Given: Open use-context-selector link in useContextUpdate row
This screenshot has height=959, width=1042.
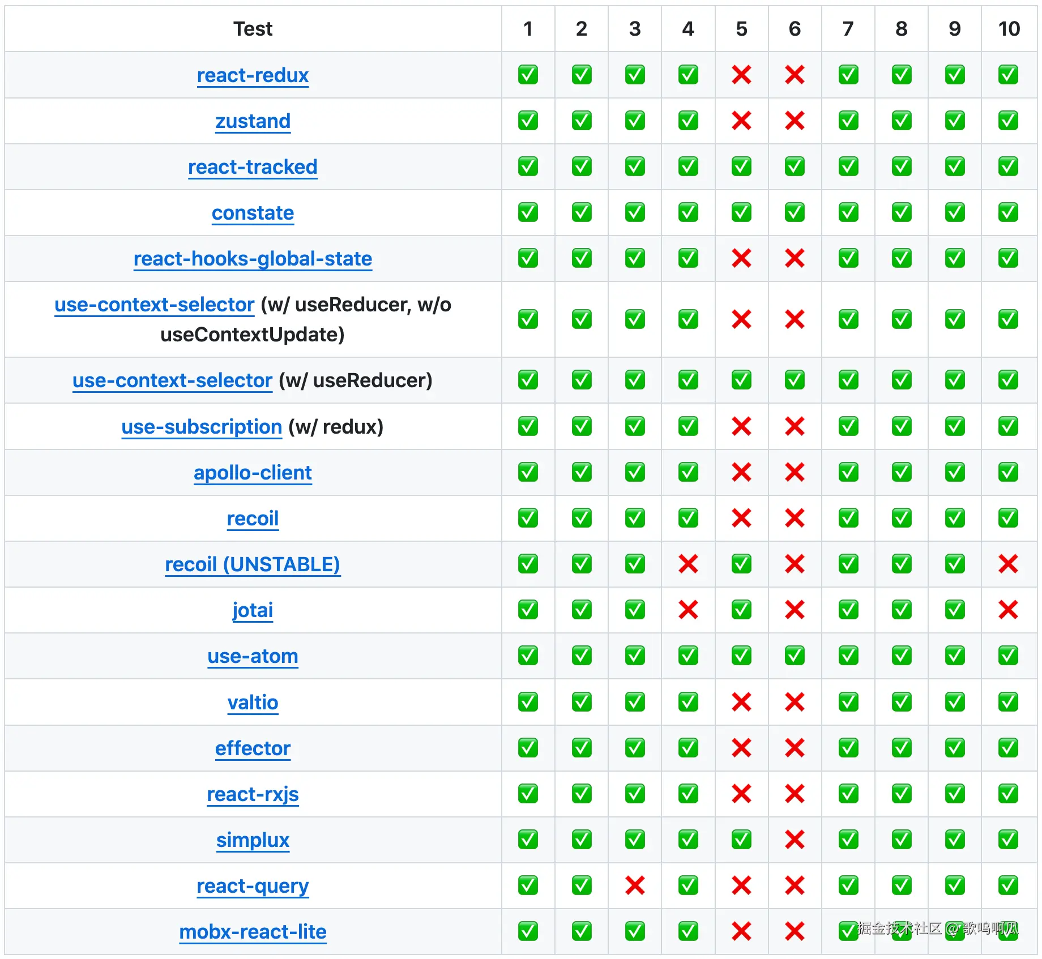Looking at the screenshot, I should [155, 305].
